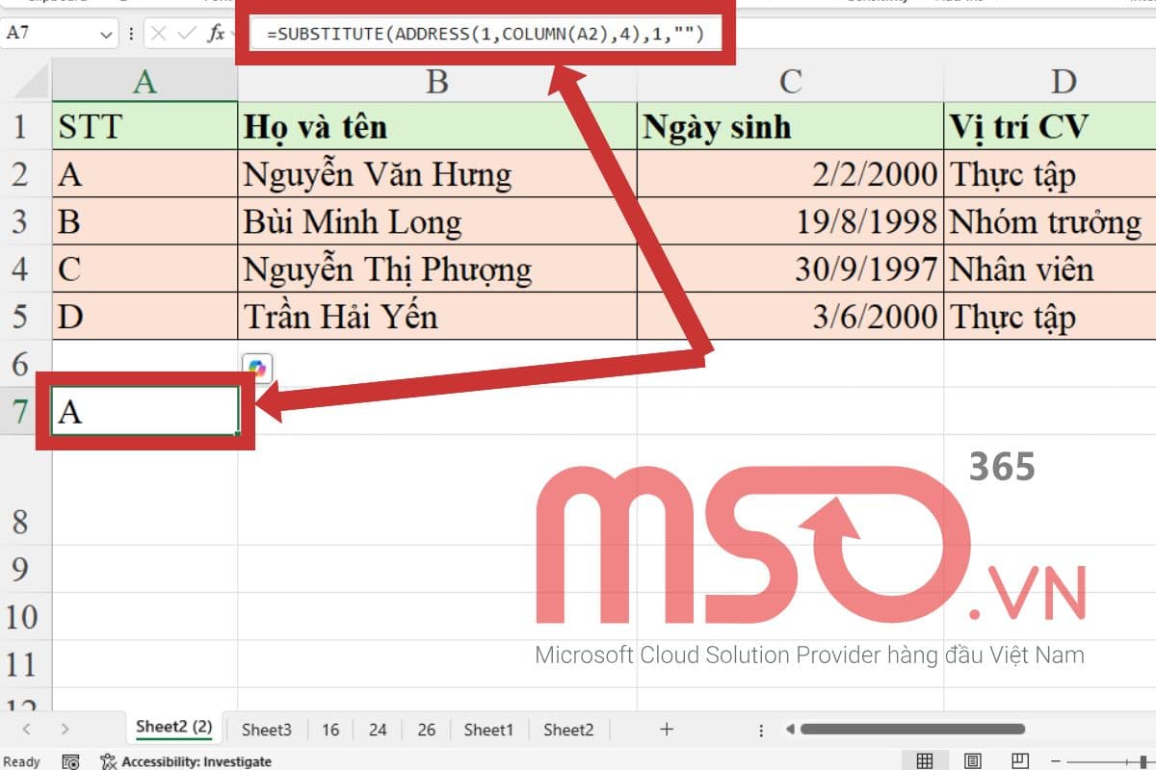Click the Nhóm trưởng cell
This screenshot has height=770, width=1156.
click(1050, 221)
